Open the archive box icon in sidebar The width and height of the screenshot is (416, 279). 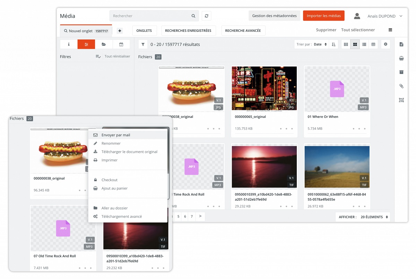coord(401,72)
